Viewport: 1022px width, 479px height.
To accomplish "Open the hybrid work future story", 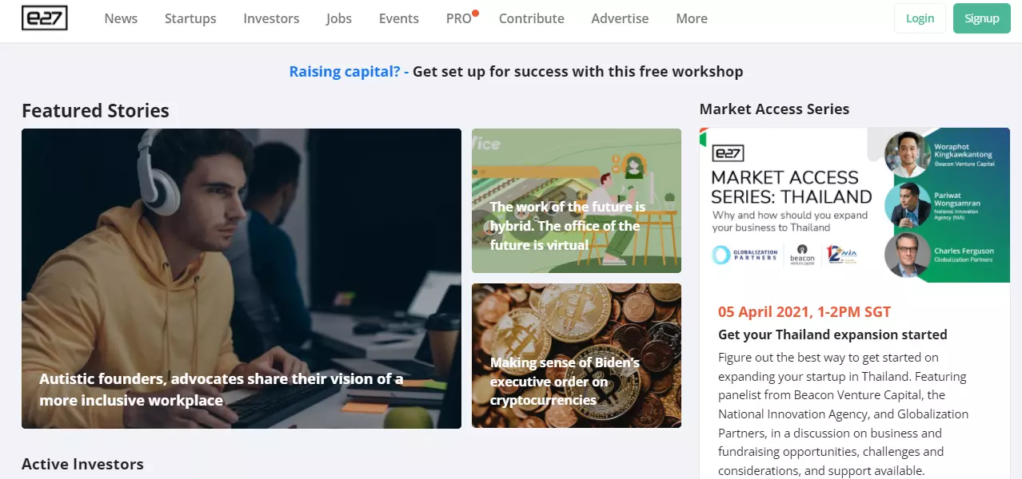I will click(568, 225).
